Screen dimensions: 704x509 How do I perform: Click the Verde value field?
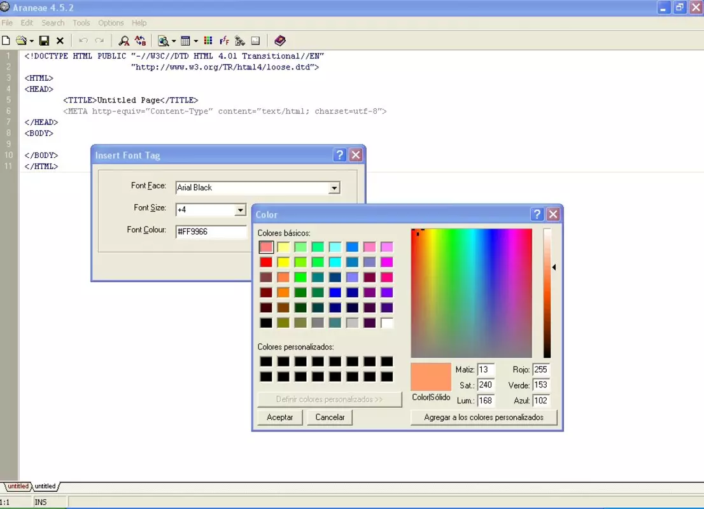coord(541,385)
